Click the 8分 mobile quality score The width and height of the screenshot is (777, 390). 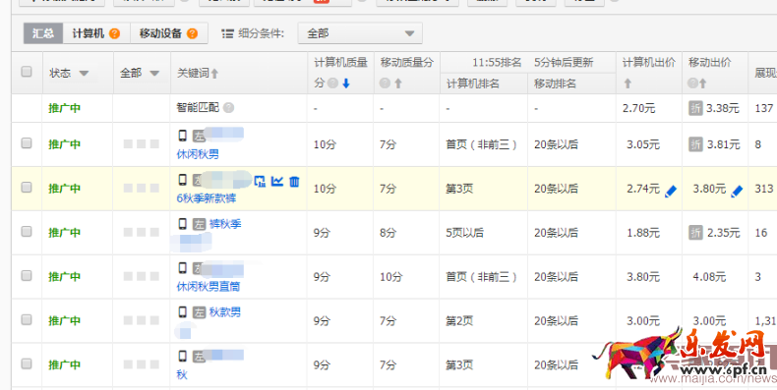click(388, 233)
